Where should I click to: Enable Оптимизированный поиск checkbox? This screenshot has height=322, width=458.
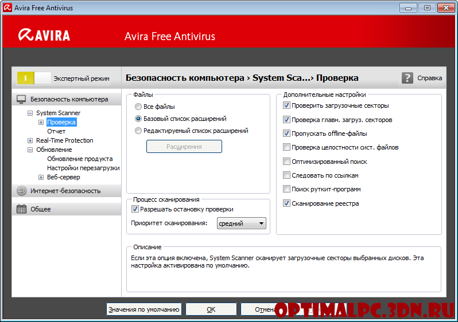[x=286, y=162]
